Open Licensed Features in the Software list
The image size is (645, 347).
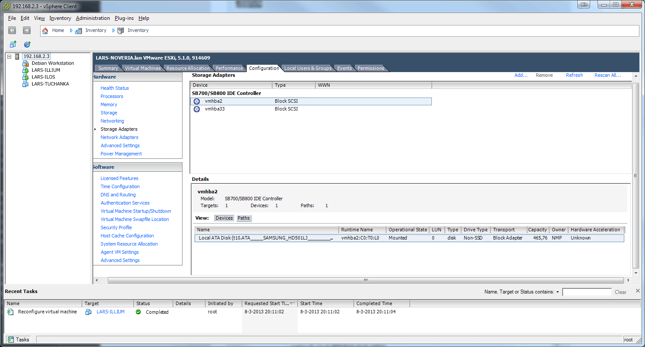120,178
